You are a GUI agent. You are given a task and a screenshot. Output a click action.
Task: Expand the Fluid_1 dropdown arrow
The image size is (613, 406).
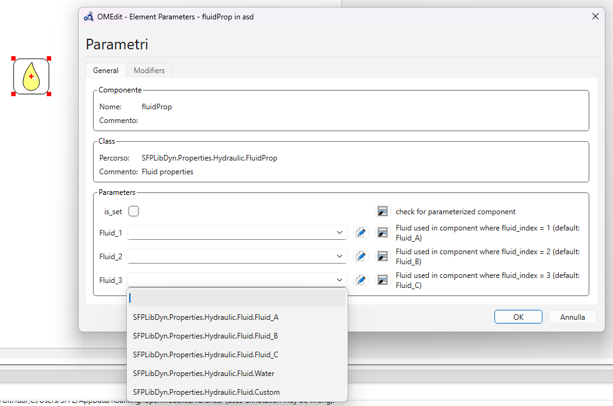[x=340, y=232]
